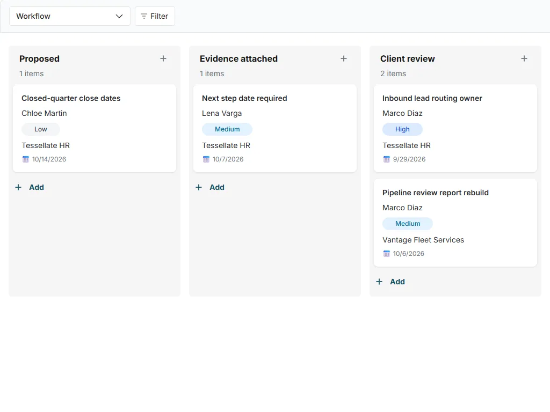Click Medium badge on Pipeline review card
The image size is (550, 412).
(408, 224)
